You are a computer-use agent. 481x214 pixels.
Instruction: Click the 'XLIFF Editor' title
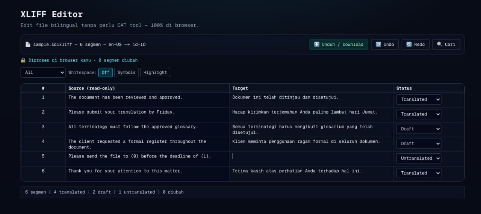click(x=51, y=15)
